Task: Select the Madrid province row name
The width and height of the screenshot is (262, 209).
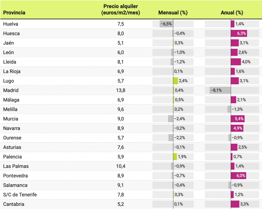Action: pyautogui.click(x=11, y=90)
